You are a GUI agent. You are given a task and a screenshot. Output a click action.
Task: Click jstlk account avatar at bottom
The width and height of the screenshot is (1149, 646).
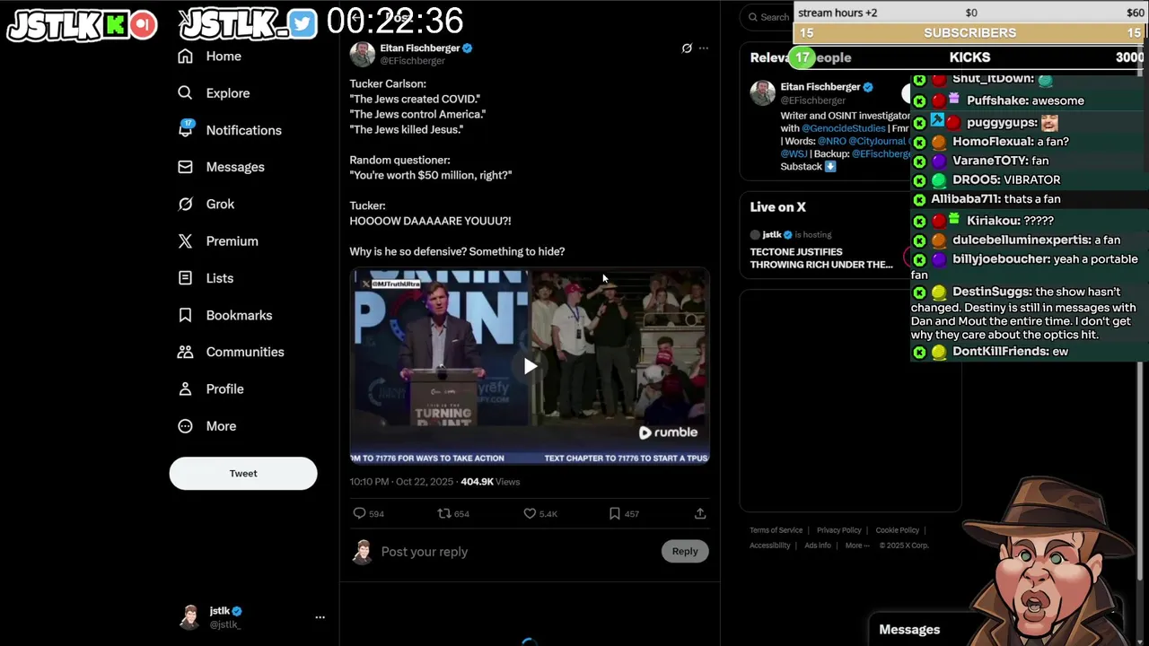[x=189, y=617]
